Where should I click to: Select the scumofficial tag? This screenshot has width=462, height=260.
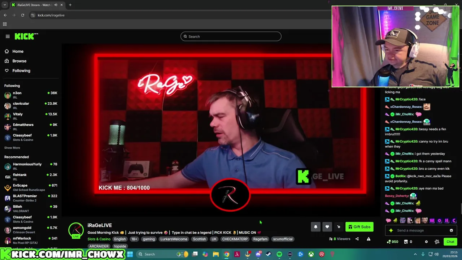point(283,239)
